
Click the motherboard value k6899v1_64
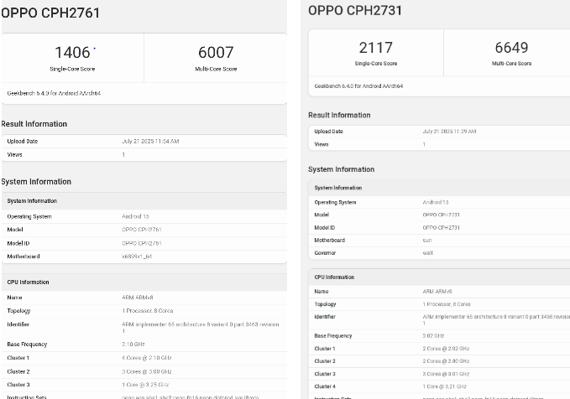(137, 256)
